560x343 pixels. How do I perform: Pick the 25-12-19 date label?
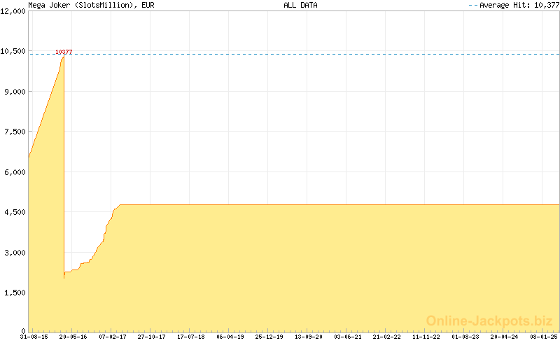269,337
